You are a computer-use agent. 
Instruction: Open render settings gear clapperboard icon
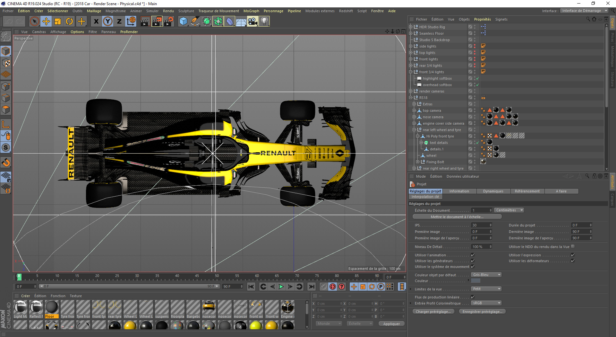coord(168,22)
